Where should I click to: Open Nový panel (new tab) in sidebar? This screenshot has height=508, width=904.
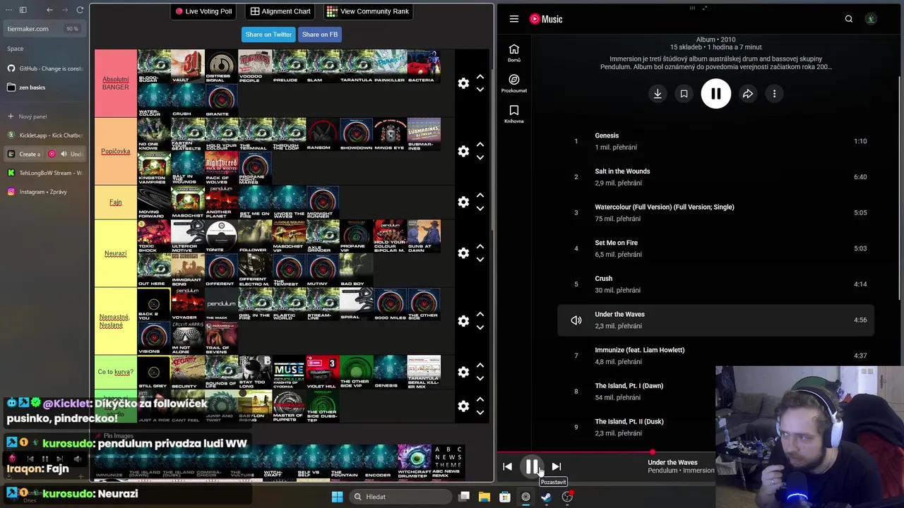pos(46,116)
